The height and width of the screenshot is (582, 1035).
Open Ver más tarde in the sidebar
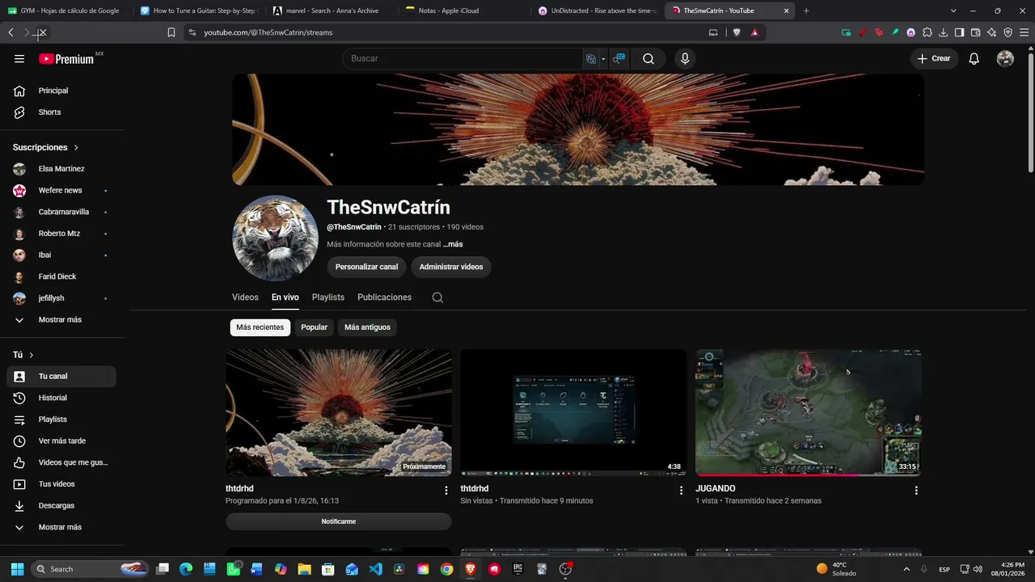pyautogui.click(x=61, y=441)
